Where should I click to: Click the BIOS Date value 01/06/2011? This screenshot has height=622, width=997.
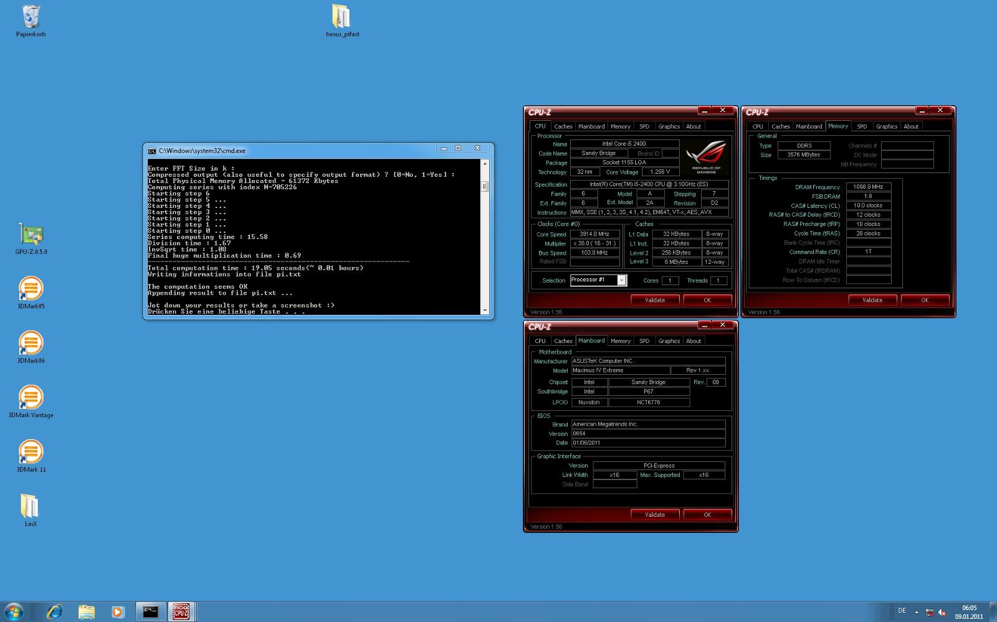(648, 443)
